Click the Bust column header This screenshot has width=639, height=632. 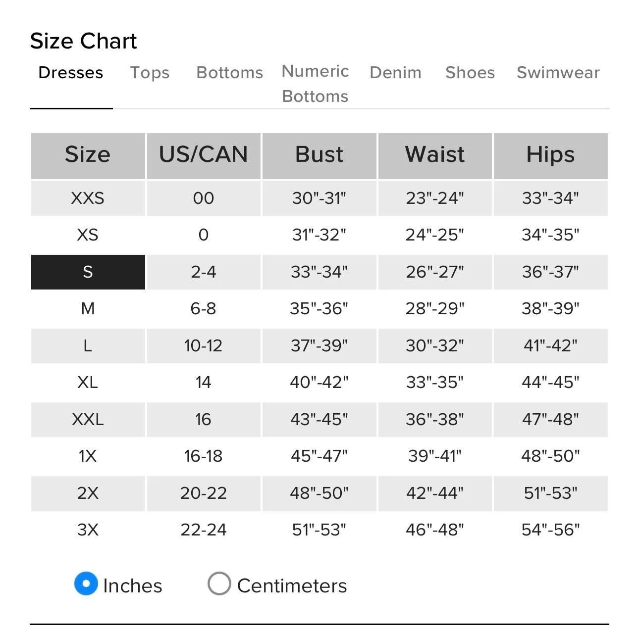click(x=319, y=156)
